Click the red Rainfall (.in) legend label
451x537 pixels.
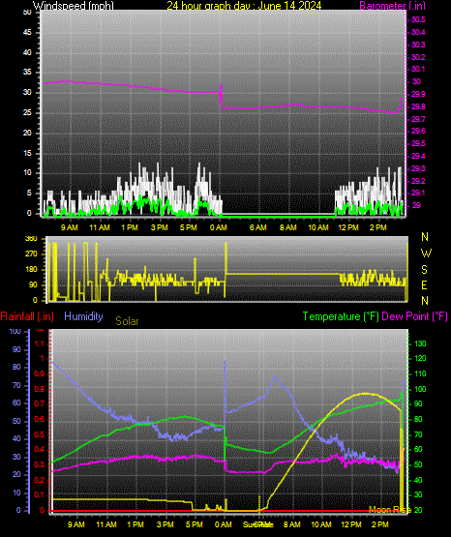pos(27,316)
